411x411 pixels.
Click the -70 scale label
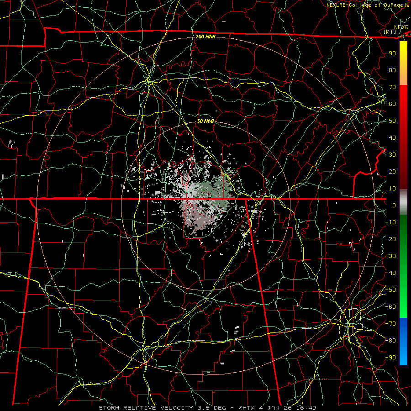pyautogui.click(x=391, y=324)
